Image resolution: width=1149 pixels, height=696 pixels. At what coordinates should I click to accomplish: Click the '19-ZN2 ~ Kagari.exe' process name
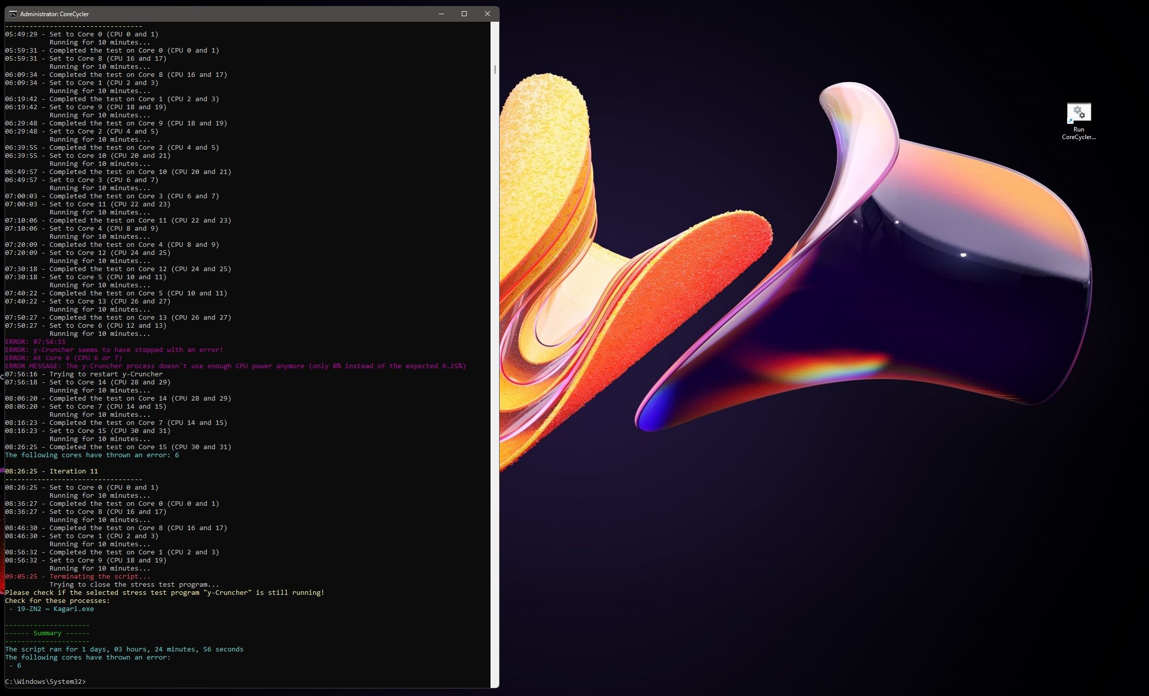tap(56, 608)
